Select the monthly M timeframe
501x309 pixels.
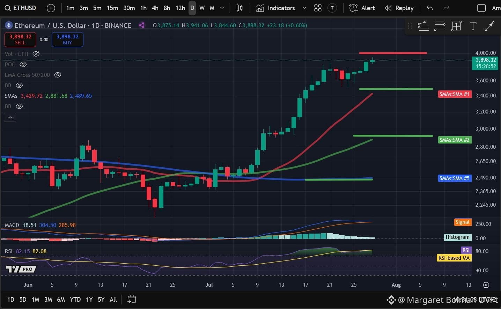point(212,8)
